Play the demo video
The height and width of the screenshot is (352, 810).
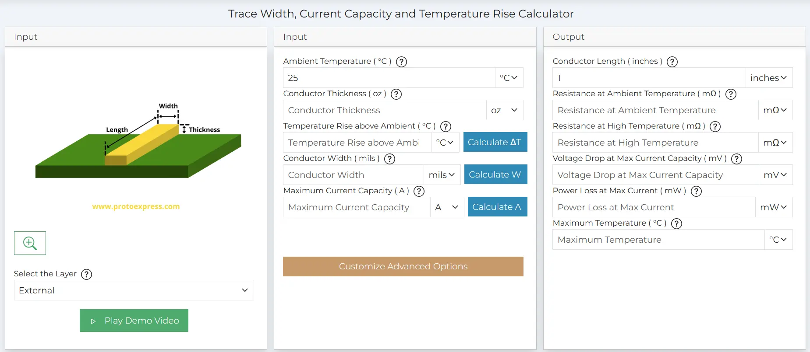coord(134,320)
